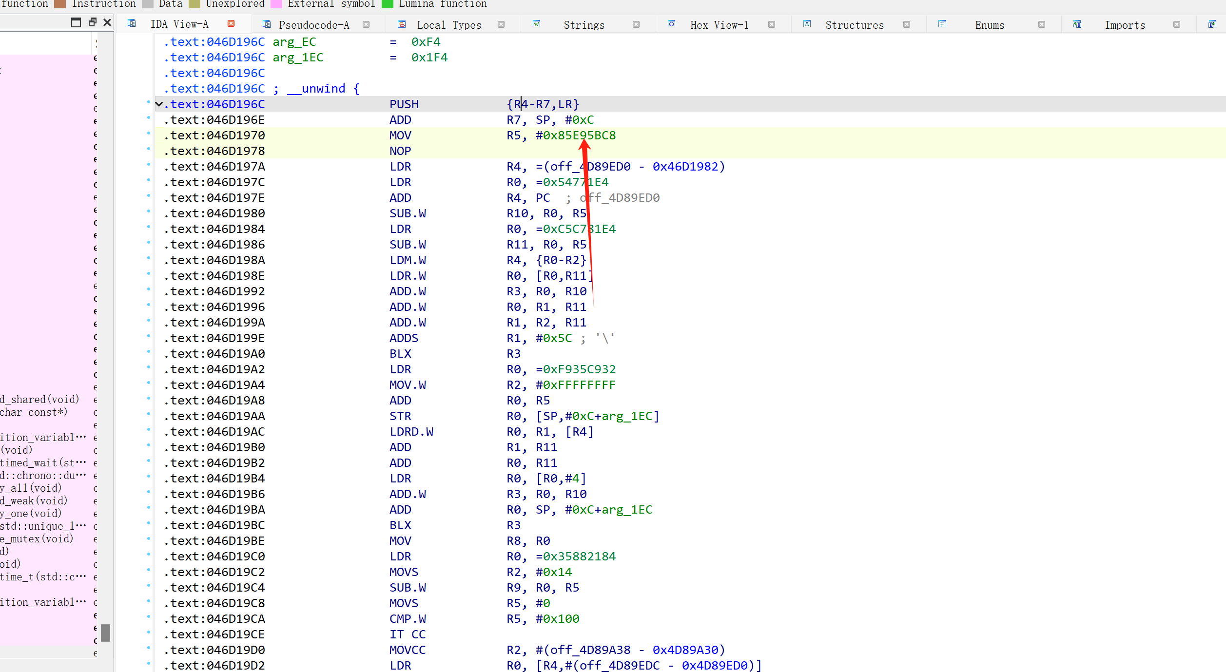1226x672 pixels.
Task: Click the Imports tab icon
Action: [1077, 24]
